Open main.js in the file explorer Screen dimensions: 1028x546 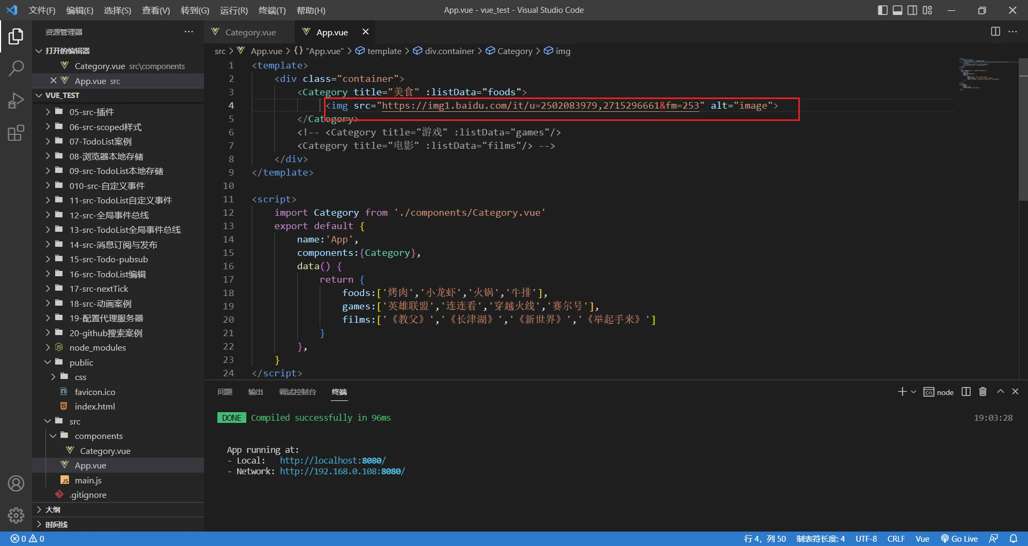coord(88,480)
